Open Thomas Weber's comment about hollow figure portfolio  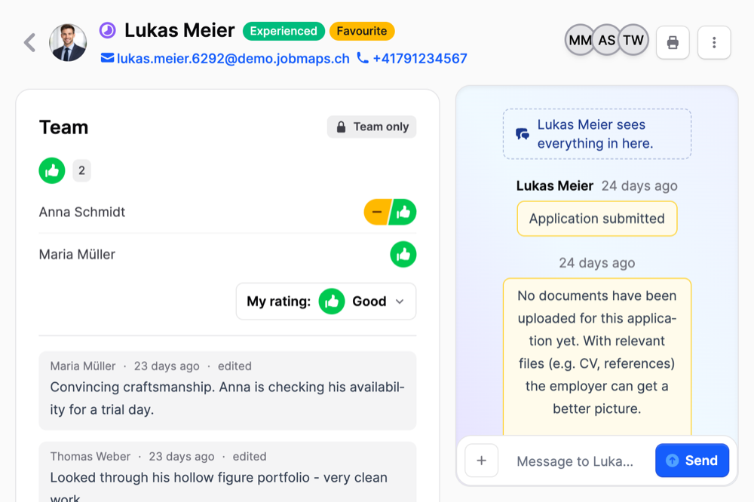(228, 472)
